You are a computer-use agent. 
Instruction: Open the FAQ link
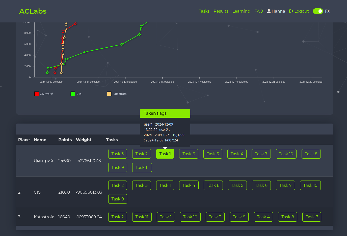tap(258, 11)
